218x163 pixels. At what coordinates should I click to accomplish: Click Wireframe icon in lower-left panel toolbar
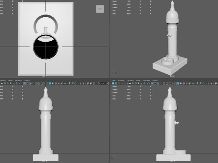coord(47,83)
